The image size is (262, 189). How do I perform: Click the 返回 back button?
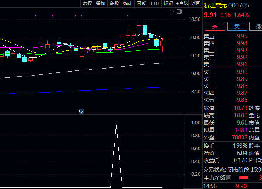click(x=195, y=3)
